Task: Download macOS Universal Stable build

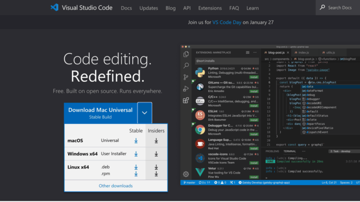Action: [136, 141]
